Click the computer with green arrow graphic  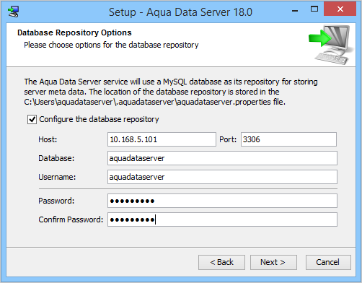tap(331, 45)
